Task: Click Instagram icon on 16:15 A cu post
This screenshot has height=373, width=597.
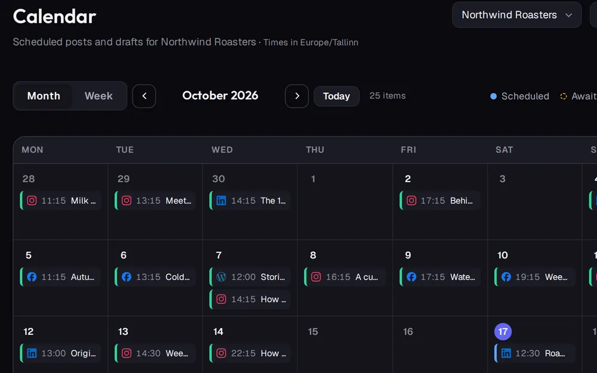Action: pos(316,277)
